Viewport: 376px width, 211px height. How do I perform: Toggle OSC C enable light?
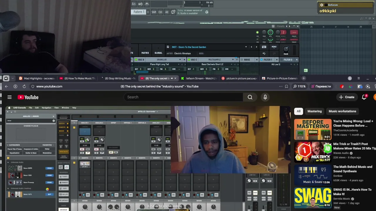(189, 60)
